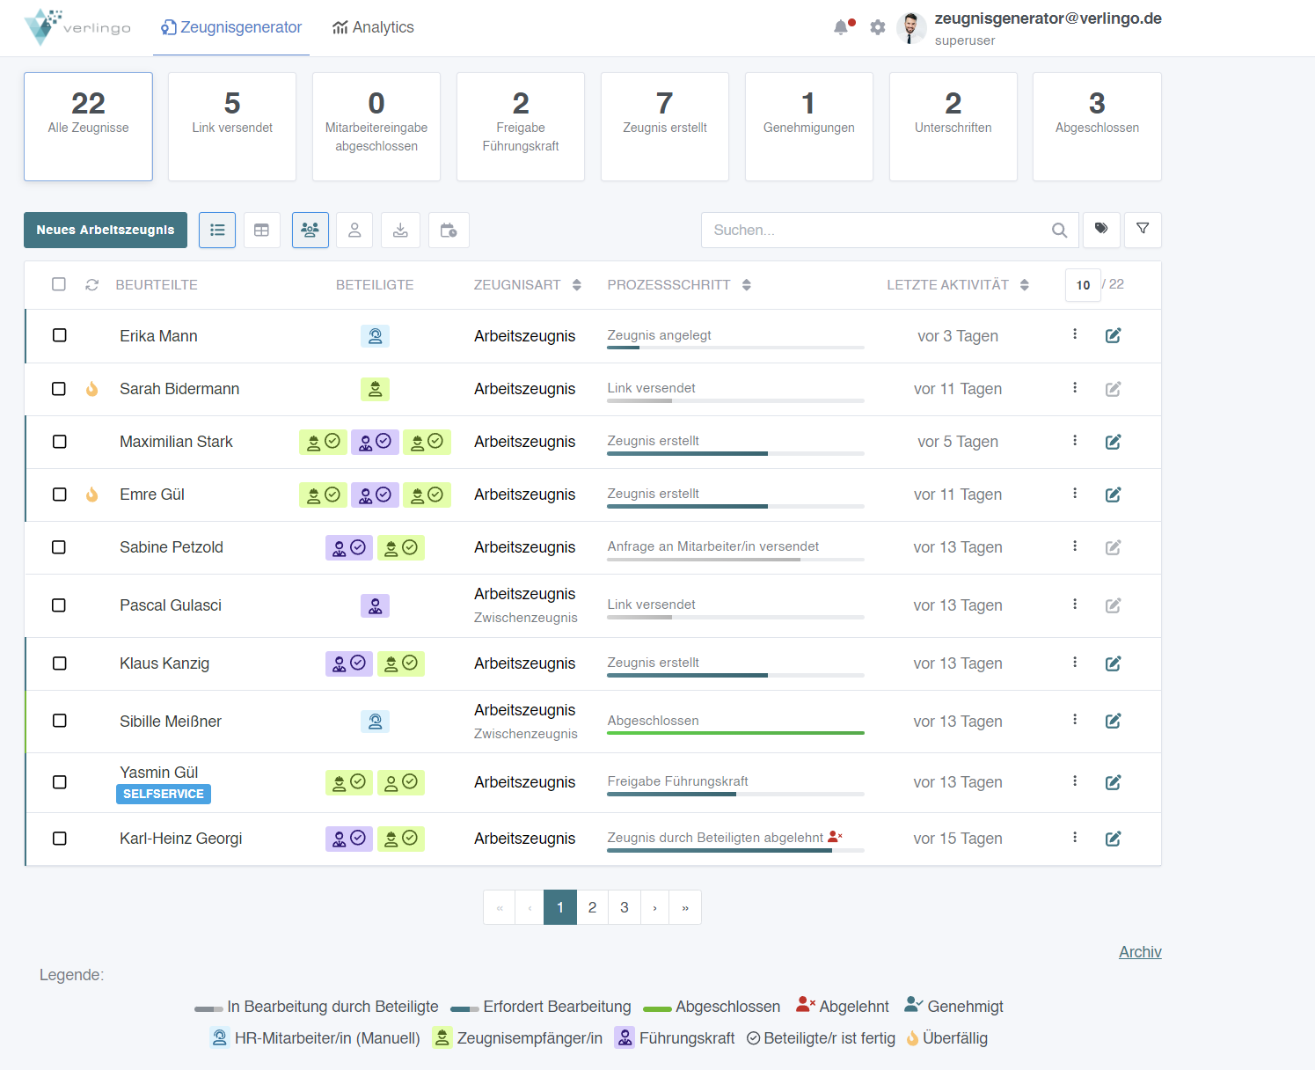Click the download export icon
1315x1070 pixels.
(x=400, y=231)
